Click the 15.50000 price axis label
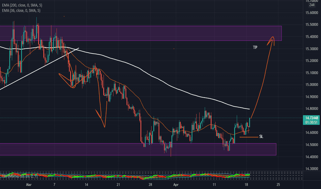Viewport: 321px width, 189px height. (x=312, y=24)
